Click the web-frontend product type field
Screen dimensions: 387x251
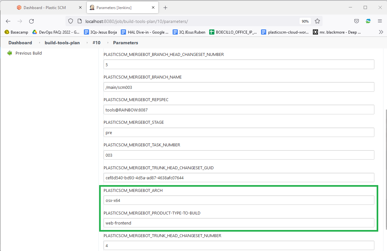click(239, 223)
